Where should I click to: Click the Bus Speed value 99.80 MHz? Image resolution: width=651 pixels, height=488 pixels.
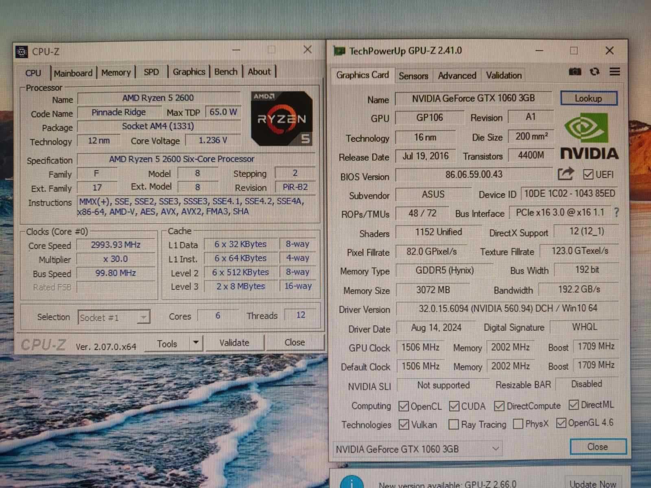[x=116, y=273]
